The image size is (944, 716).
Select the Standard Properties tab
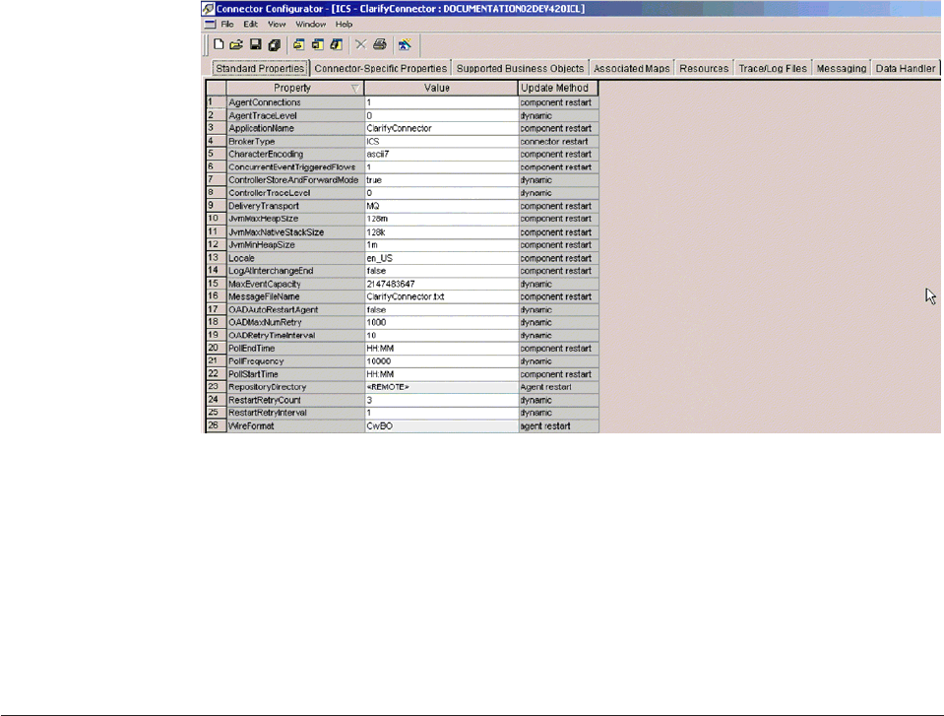coord(260,69)
